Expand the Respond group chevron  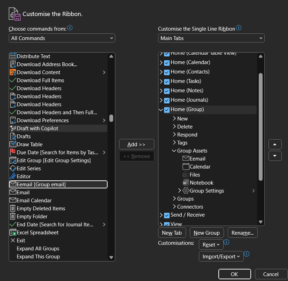174,134
